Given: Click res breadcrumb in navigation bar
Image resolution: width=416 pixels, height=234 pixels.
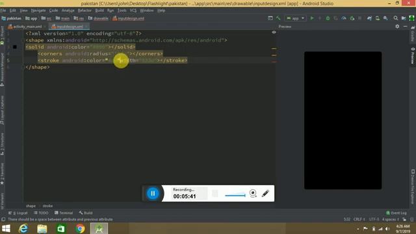Looking at the screenshot, I should click(x=79, y=18).
